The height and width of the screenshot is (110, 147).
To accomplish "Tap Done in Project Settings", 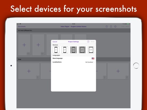I will 92,42.
